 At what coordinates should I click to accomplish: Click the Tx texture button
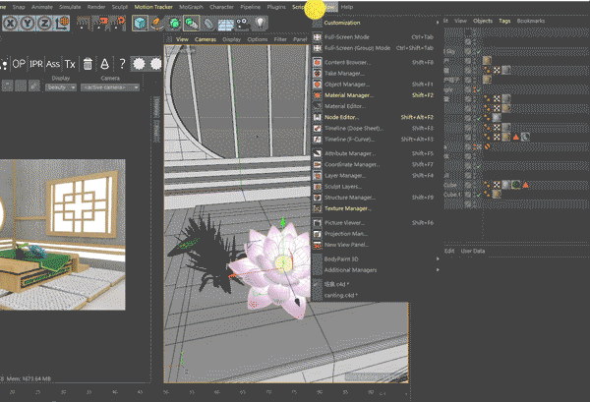(x=70, y=64)
